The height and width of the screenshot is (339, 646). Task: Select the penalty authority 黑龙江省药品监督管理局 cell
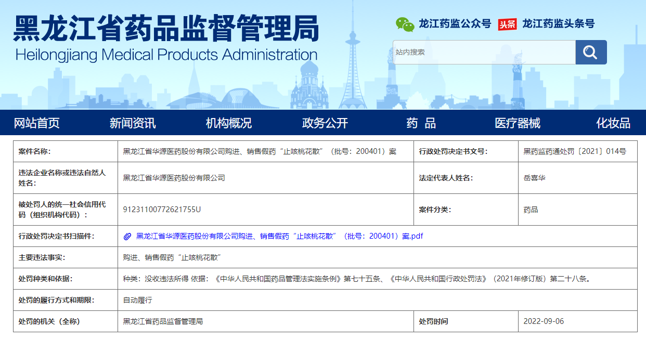[x=266, y=321]
